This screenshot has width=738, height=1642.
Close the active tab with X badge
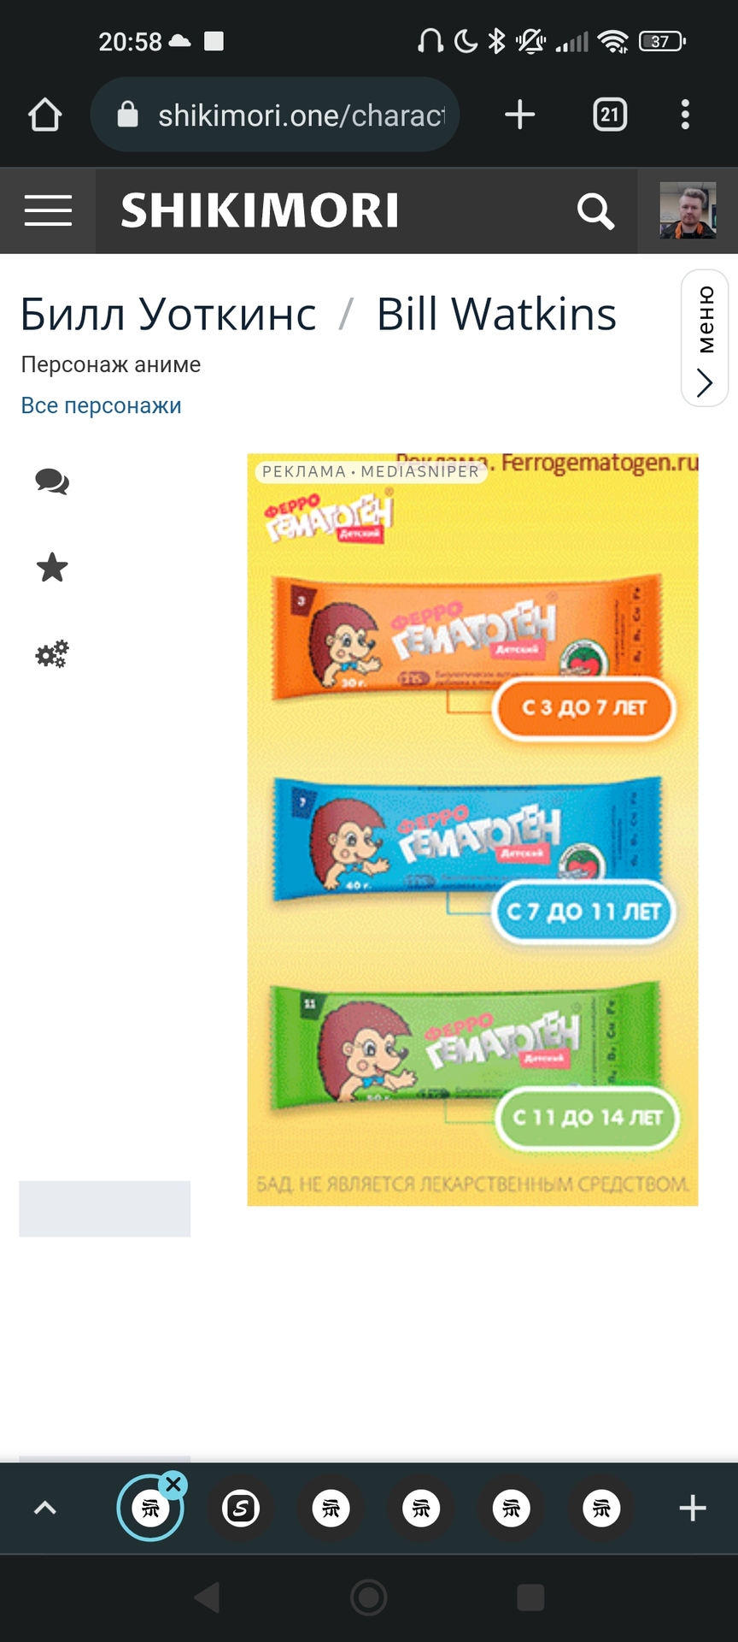tap(173, 1484)
